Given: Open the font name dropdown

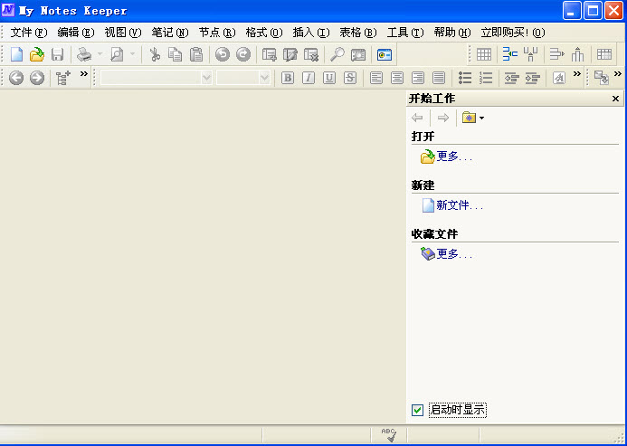Looking at the screenshot, I should [x=205, y=78].
